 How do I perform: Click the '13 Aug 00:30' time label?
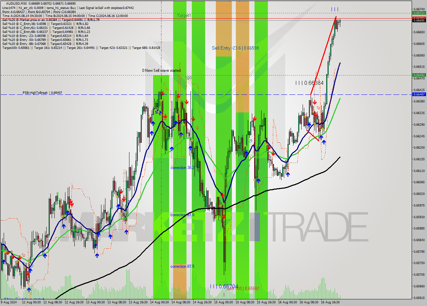coord(96,302)
